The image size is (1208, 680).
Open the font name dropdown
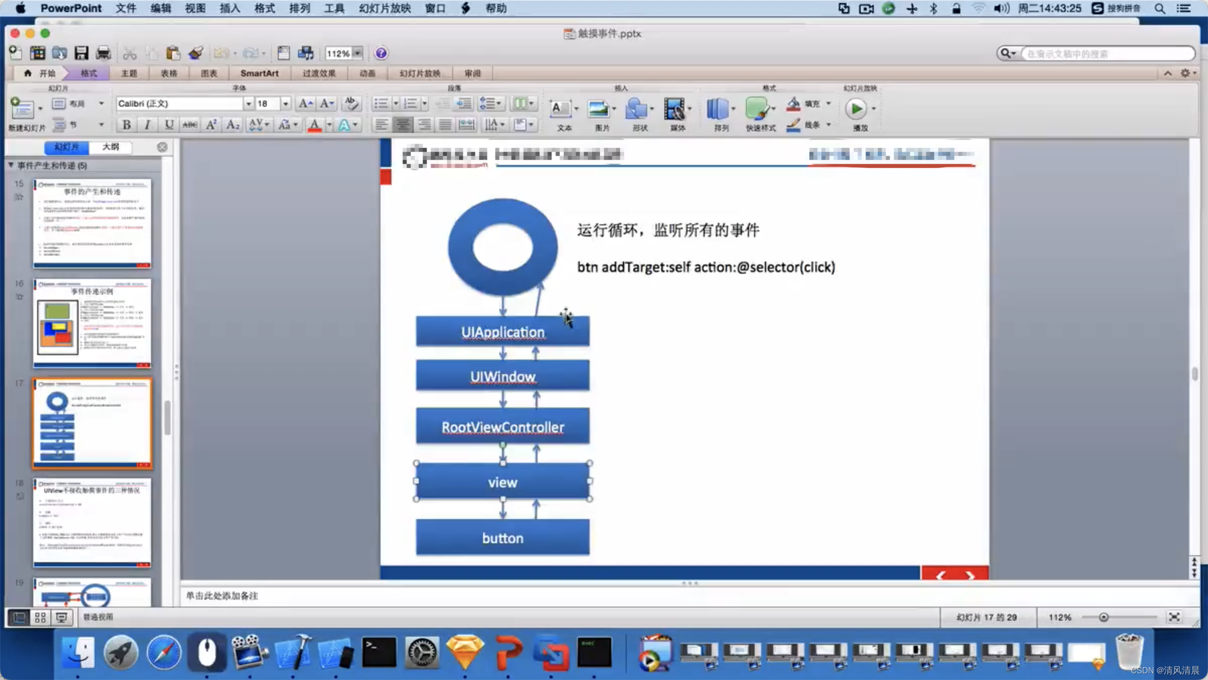249,104
